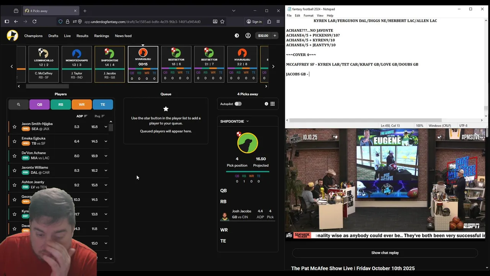Click Sign in in the browser toolbar
The width and height of the screenshot is (490, 276).
pyautogui.click(x=254, y=21)
